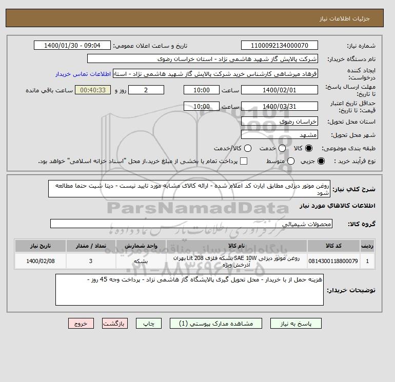Choose the متوسط purchase process option
This screenshot has height=382, width=395.
291,161
